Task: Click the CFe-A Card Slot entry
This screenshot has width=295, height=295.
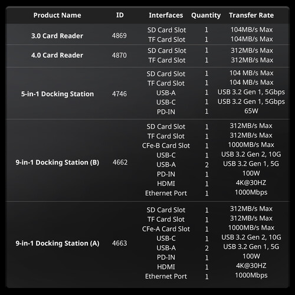Action: (x=166, y=229)
